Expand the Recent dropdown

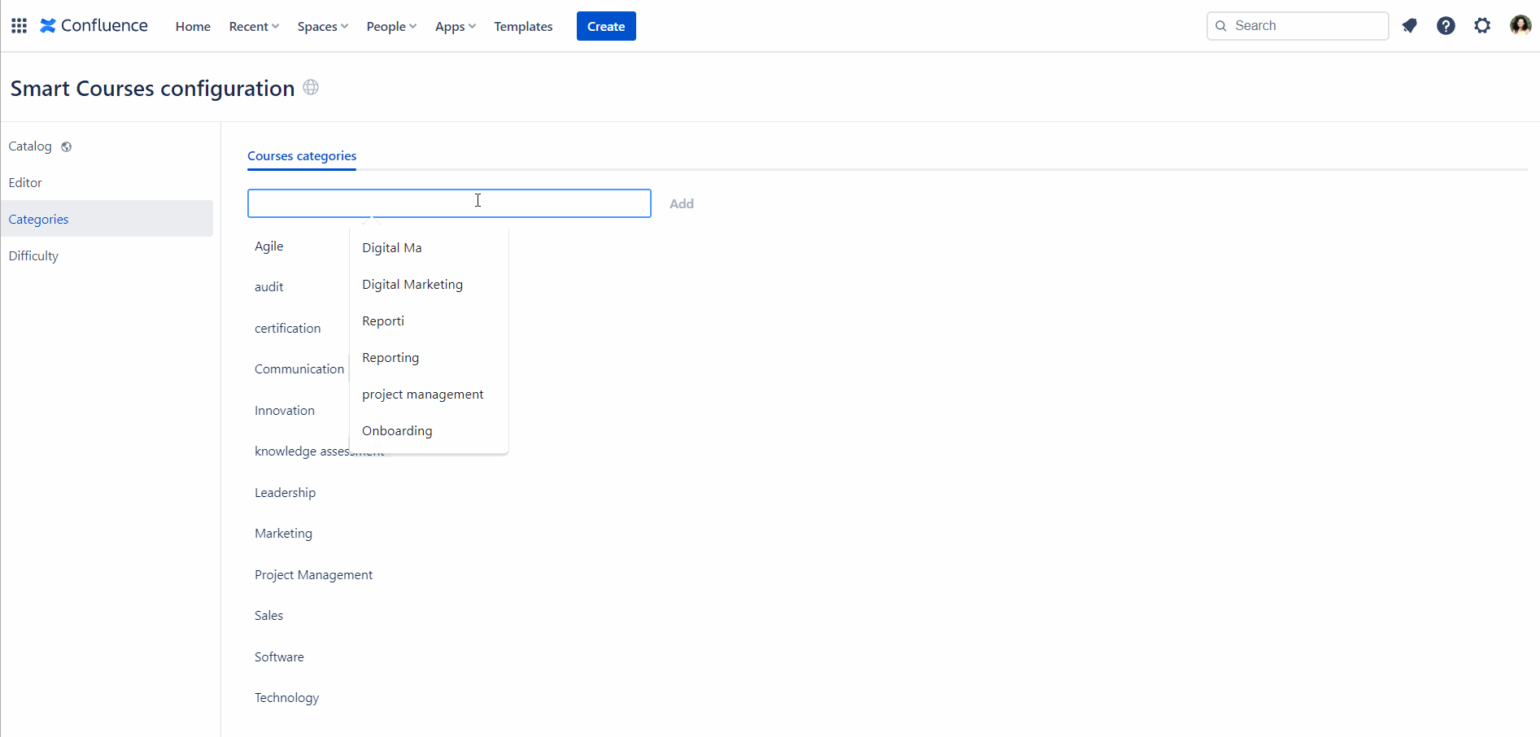(x=254, y=27)
